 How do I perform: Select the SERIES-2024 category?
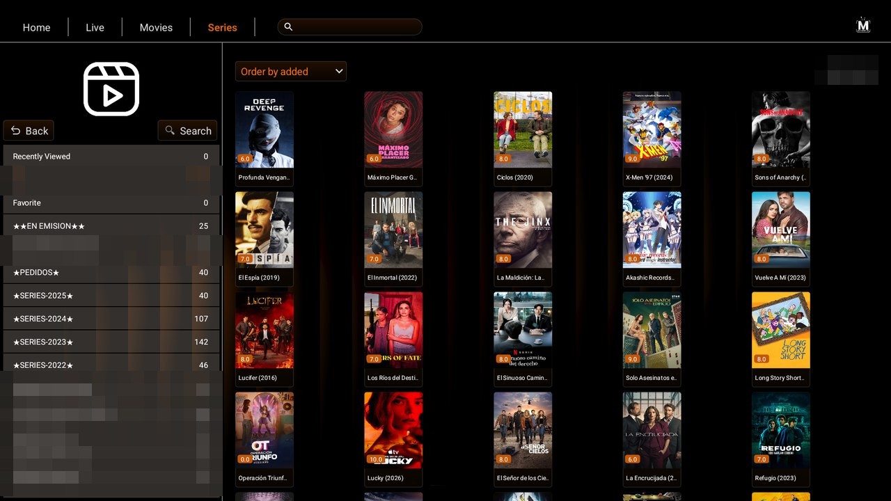[x=111, y=319]
